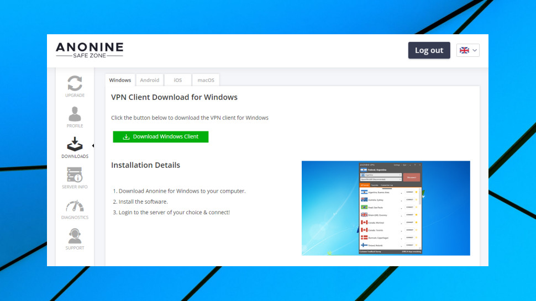The width and height of the screenshot is (536, 301).
Task: Switch to the iOS tab
Action: (x=178, y=80)
